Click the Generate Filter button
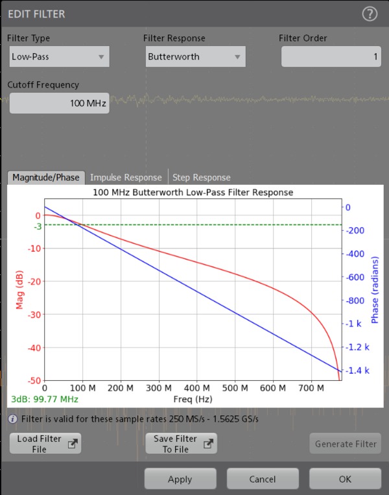The image size is (389, 495). pyautogui.click(x=345, y=444)
